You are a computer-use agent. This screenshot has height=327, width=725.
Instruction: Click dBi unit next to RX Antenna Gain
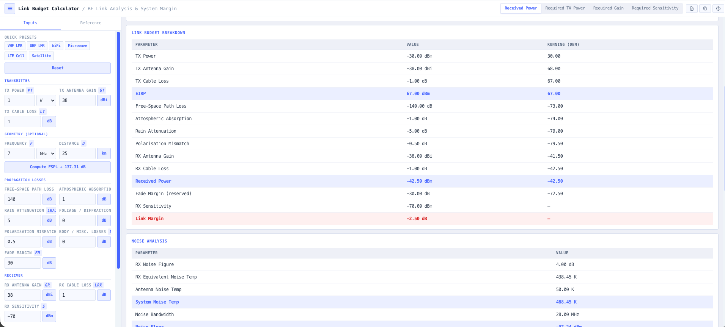[x=49, y=295]
